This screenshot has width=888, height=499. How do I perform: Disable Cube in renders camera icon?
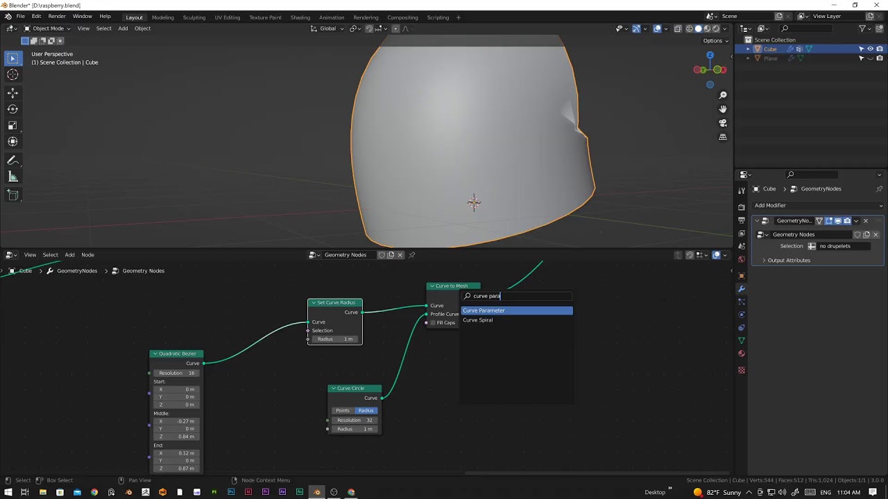pyautogui.click(x=880, y=49)
